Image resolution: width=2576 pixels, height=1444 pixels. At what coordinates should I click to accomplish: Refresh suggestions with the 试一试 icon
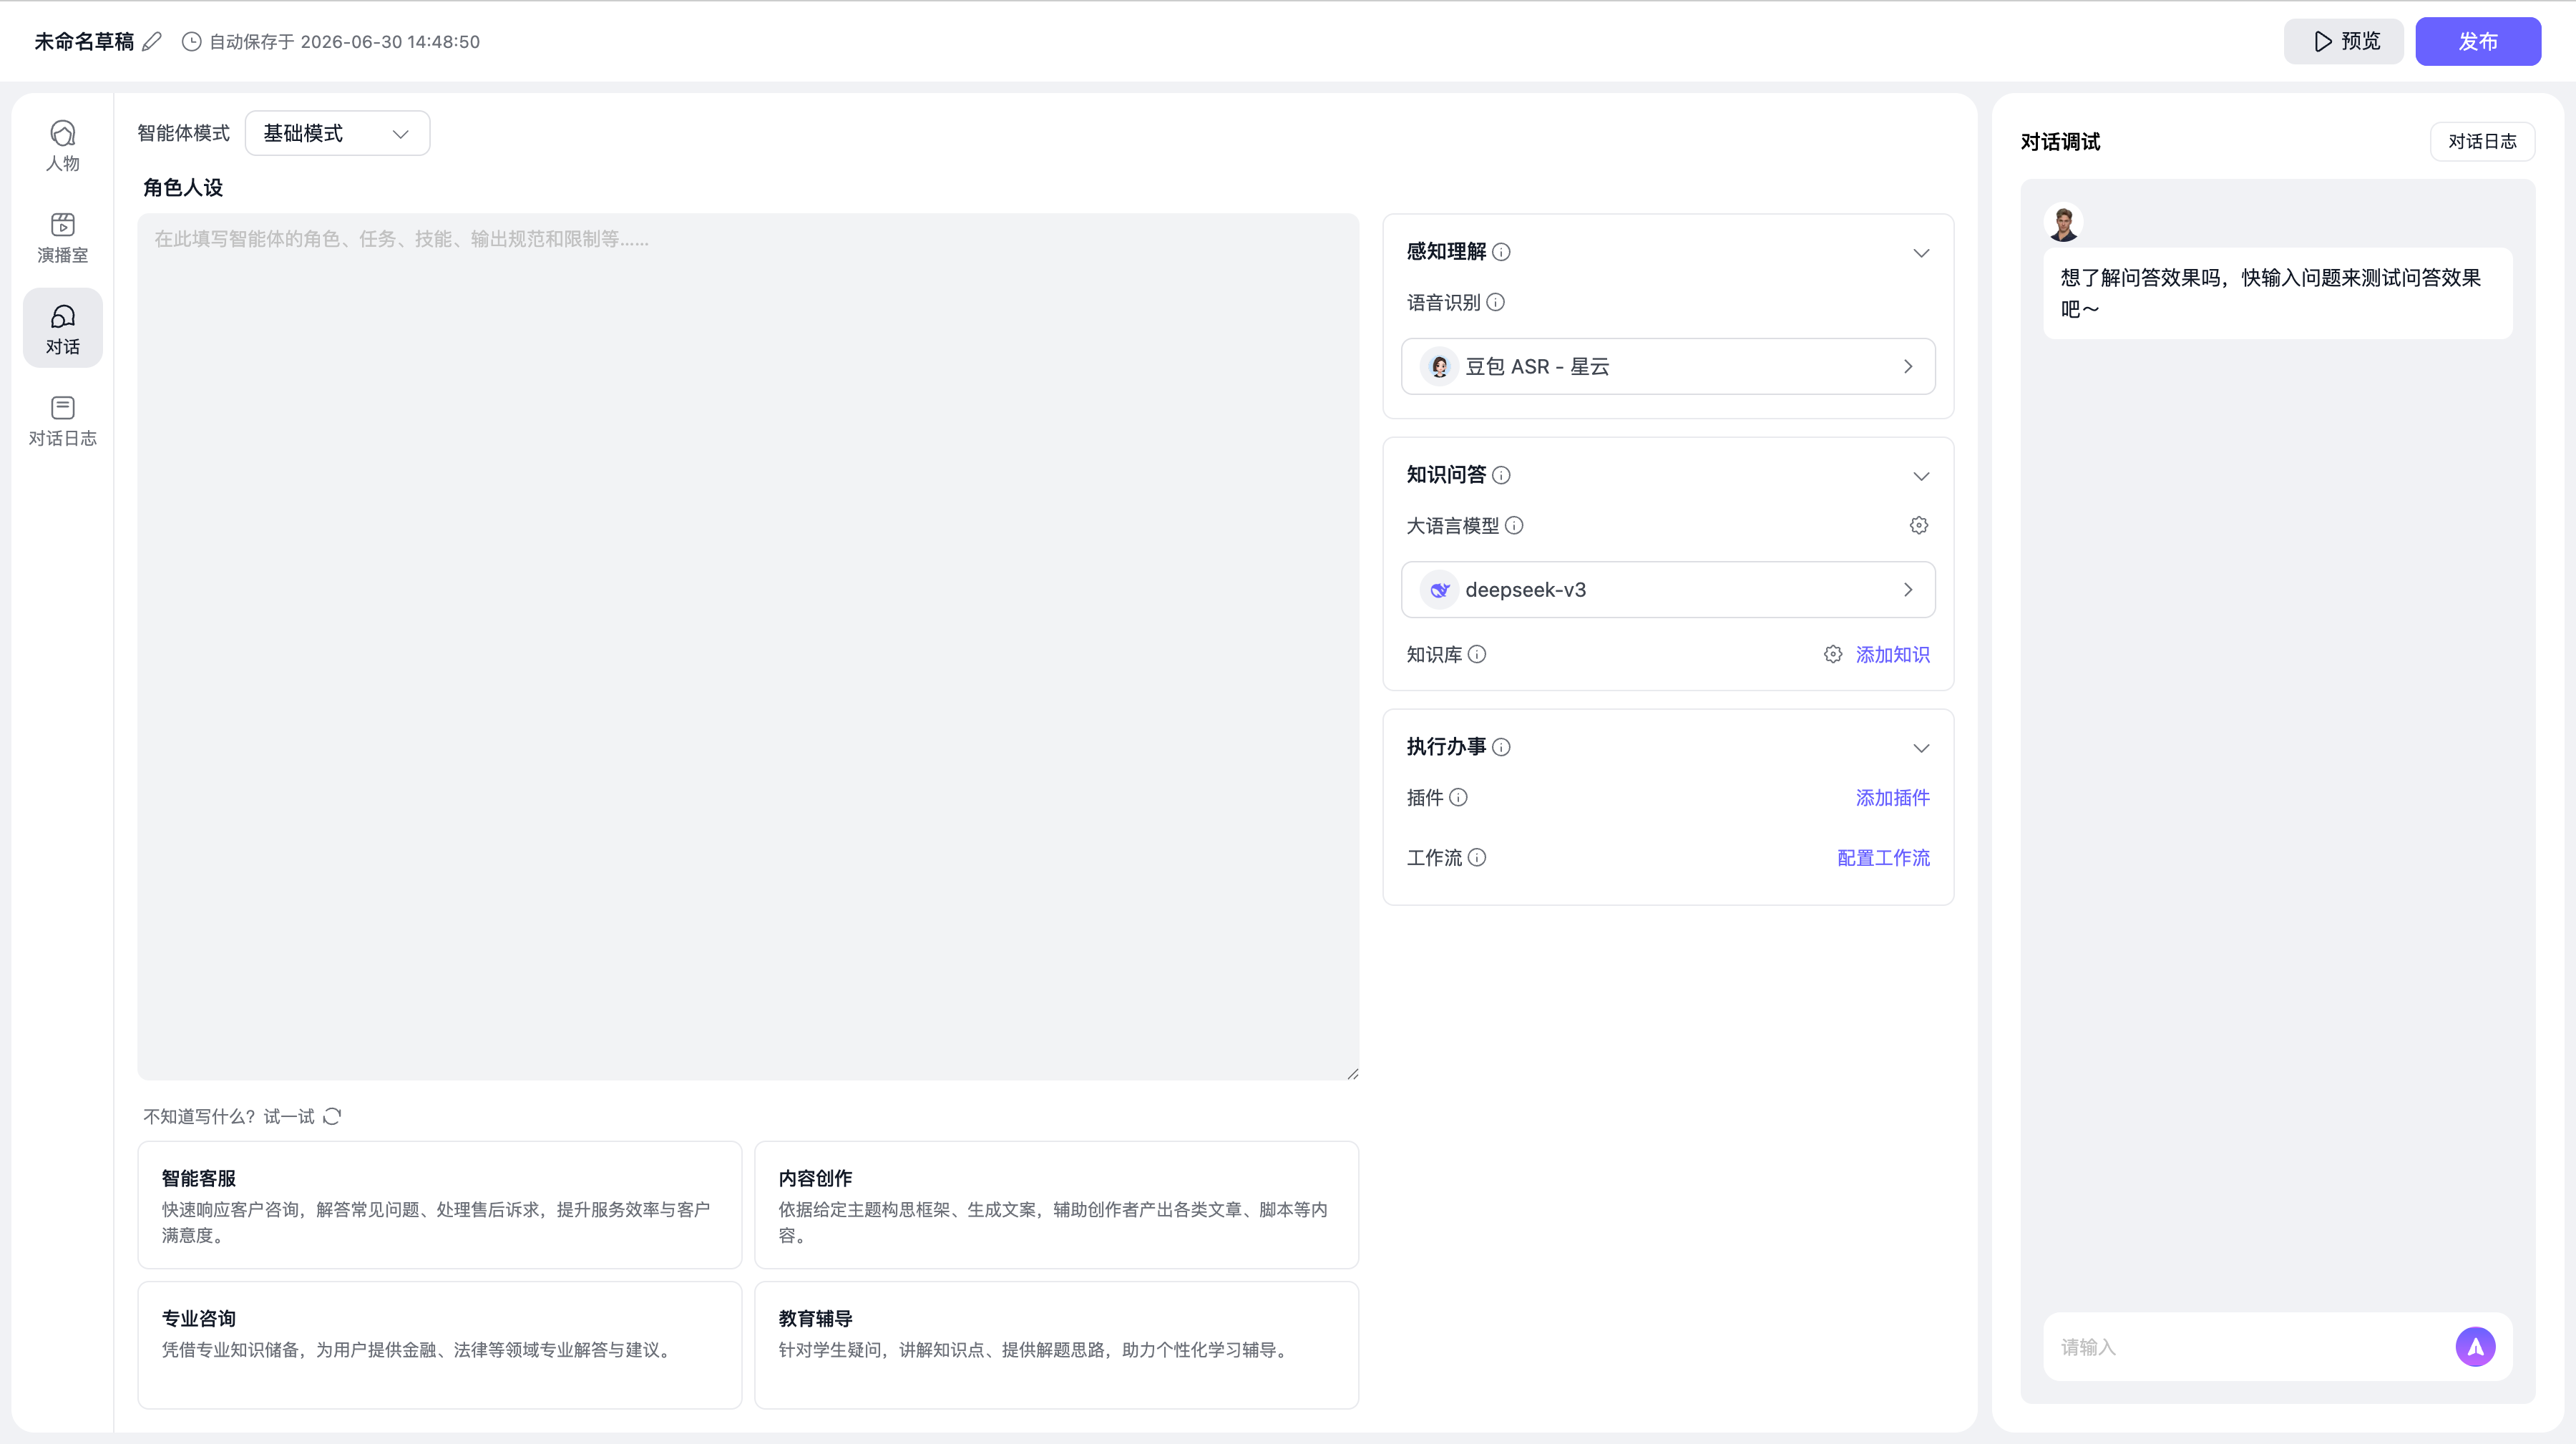click(x=332, y=1116)
